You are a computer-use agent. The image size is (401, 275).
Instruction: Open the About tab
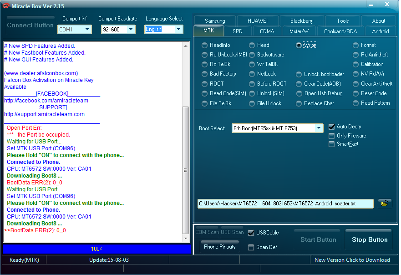(379, 21)
